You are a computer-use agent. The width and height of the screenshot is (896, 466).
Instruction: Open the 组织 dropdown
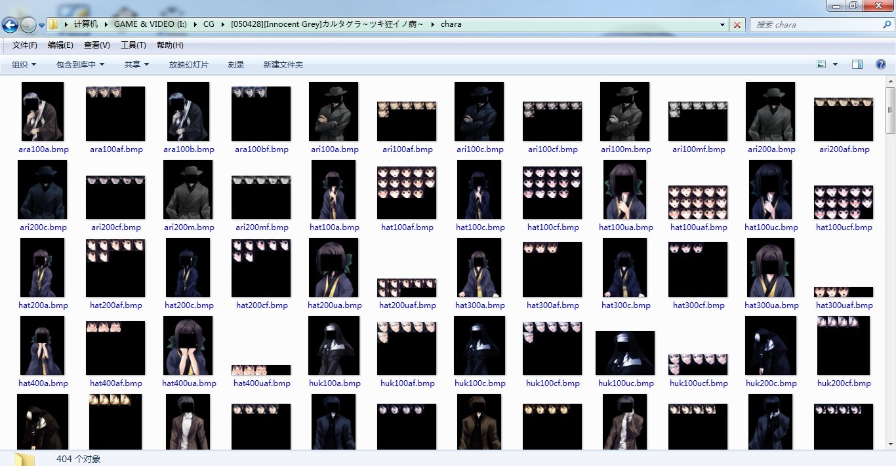click(x=24, y=65)
